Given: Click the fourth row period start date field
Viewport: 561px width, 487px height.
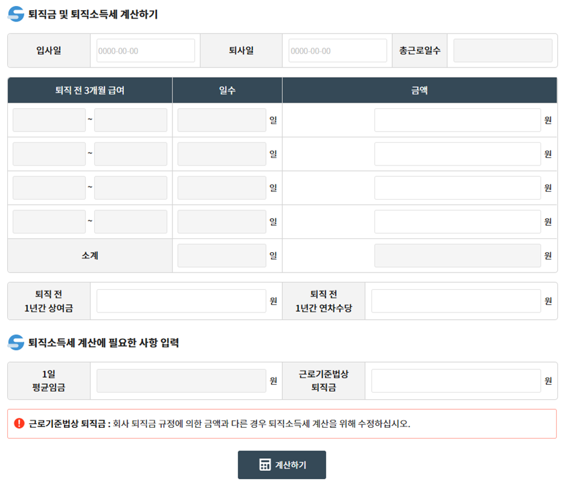Looking at the screenshot, I should tap(48, 221).
